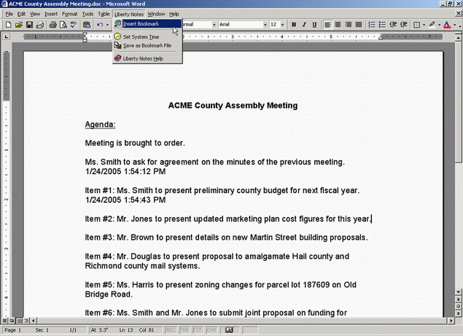
Task: Click timestamp 1/24/2005 1:54:43 PM
Action: [125, 200]
